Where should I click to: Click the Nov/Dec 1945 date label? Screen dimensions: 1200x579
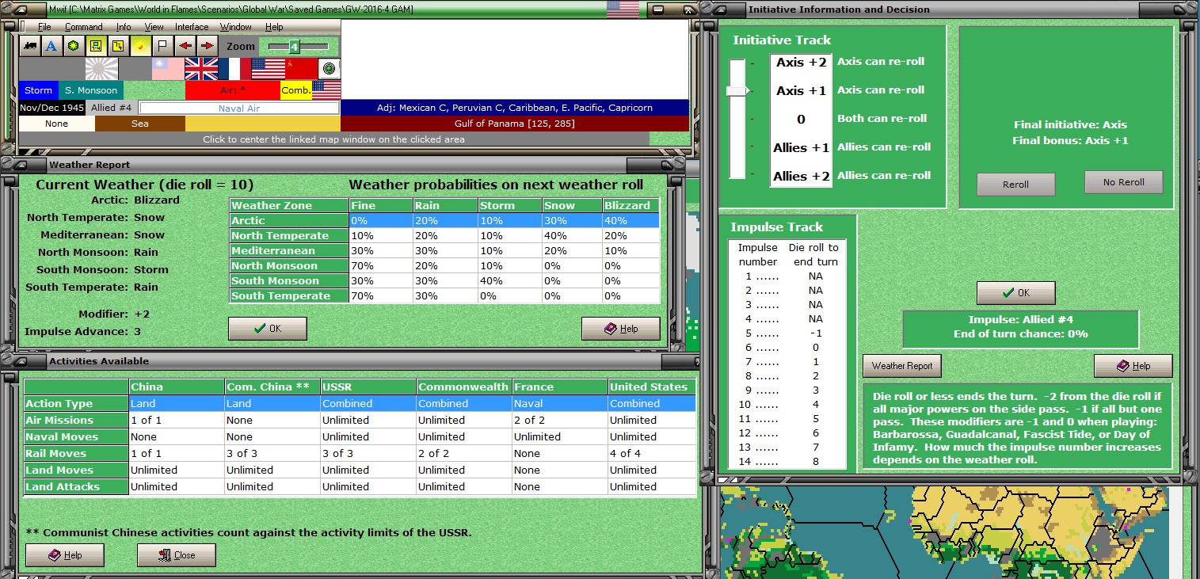click(x=51, y=108)
